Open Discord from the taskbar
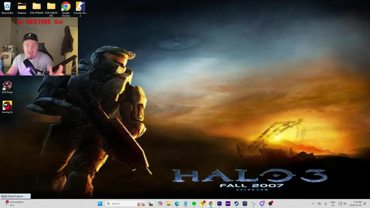Viewport: 370px width, 208px height. pyautogui.click(x=262, y=204)
